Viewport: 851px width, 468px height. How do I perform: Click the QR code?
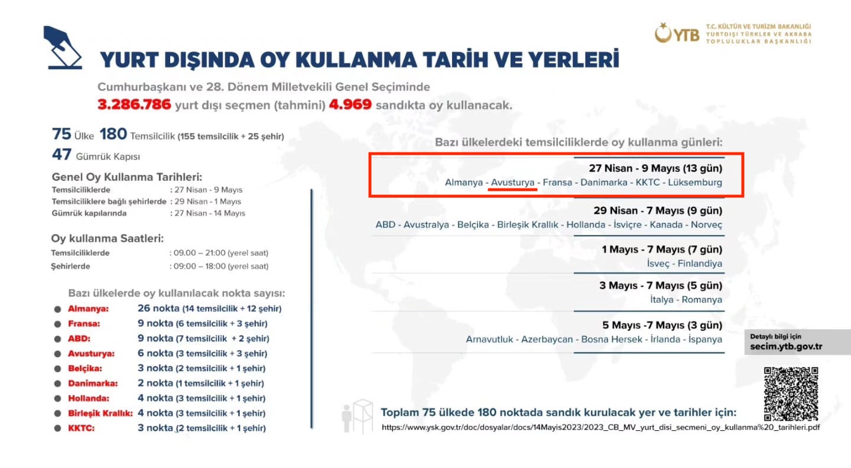tap(791, 394)
